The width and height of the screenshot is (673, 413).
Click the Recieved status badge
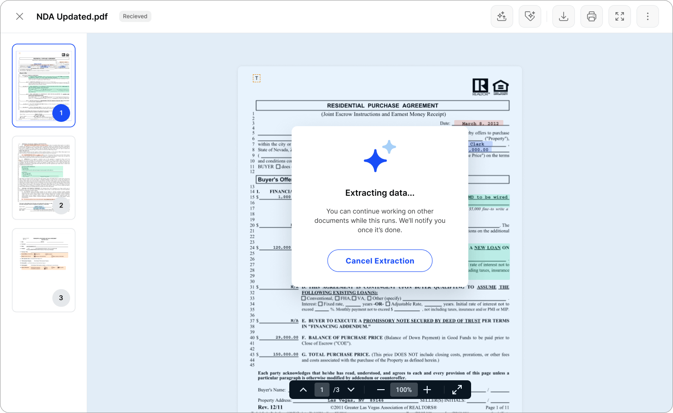point(135,16)
